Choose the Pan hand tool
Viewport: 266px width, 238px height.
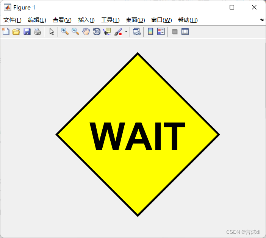coord(86,31)
